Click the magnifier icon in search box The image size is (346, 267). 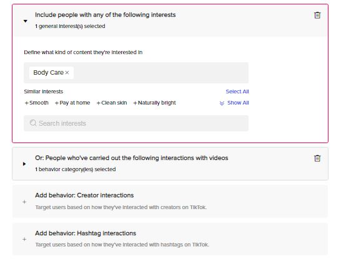pyautogui.click(x=33, y=123)
